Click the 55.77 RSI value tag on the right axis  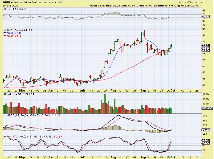[x=205, y=17]
